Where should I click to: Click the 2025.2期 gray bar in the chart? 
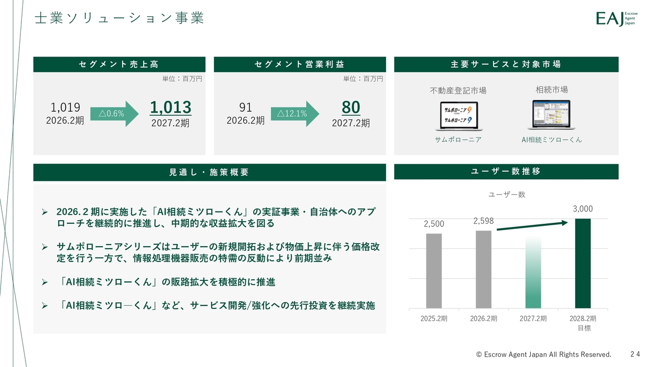(x=433, y=271)
